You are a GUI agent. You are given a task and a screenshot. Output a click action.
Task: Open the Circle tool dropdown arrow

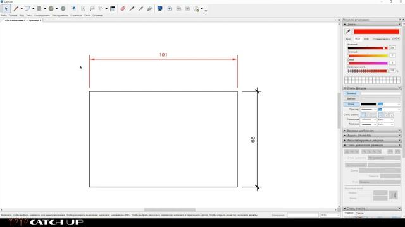[56, 9]
